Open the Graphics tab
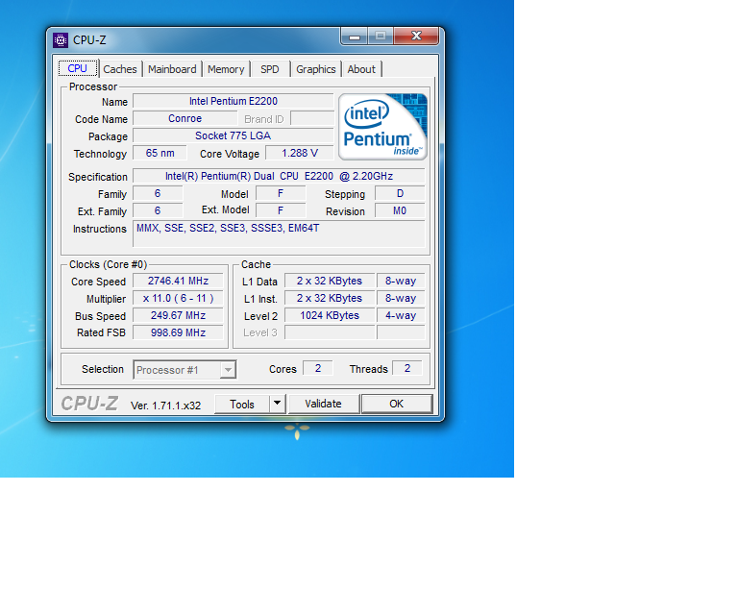 pos(316,69)
